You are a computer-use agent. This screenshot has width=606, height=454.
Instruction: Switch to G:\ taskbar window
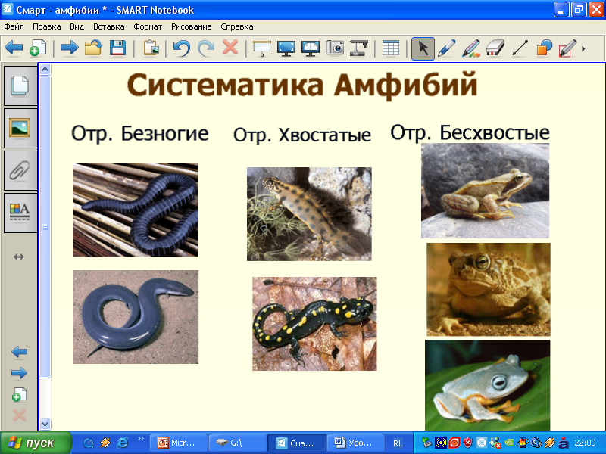237,443
